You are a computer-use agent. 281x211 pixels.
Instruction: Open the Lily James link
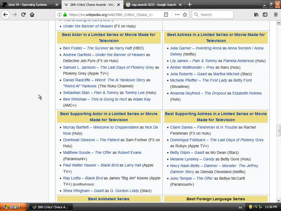(x=179, y=61)
